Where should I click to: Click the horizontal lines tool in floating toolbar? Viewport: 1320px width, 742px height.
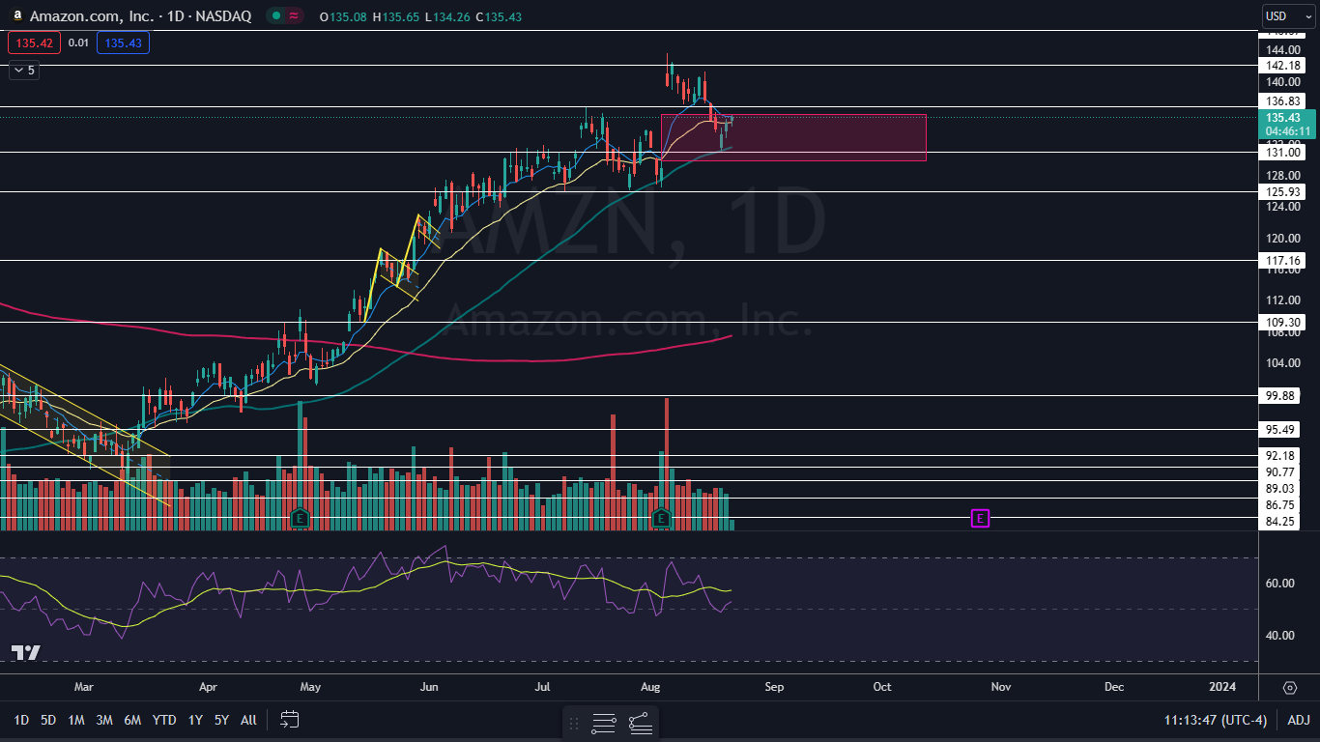pyautogui.click(x=604, y=723)
